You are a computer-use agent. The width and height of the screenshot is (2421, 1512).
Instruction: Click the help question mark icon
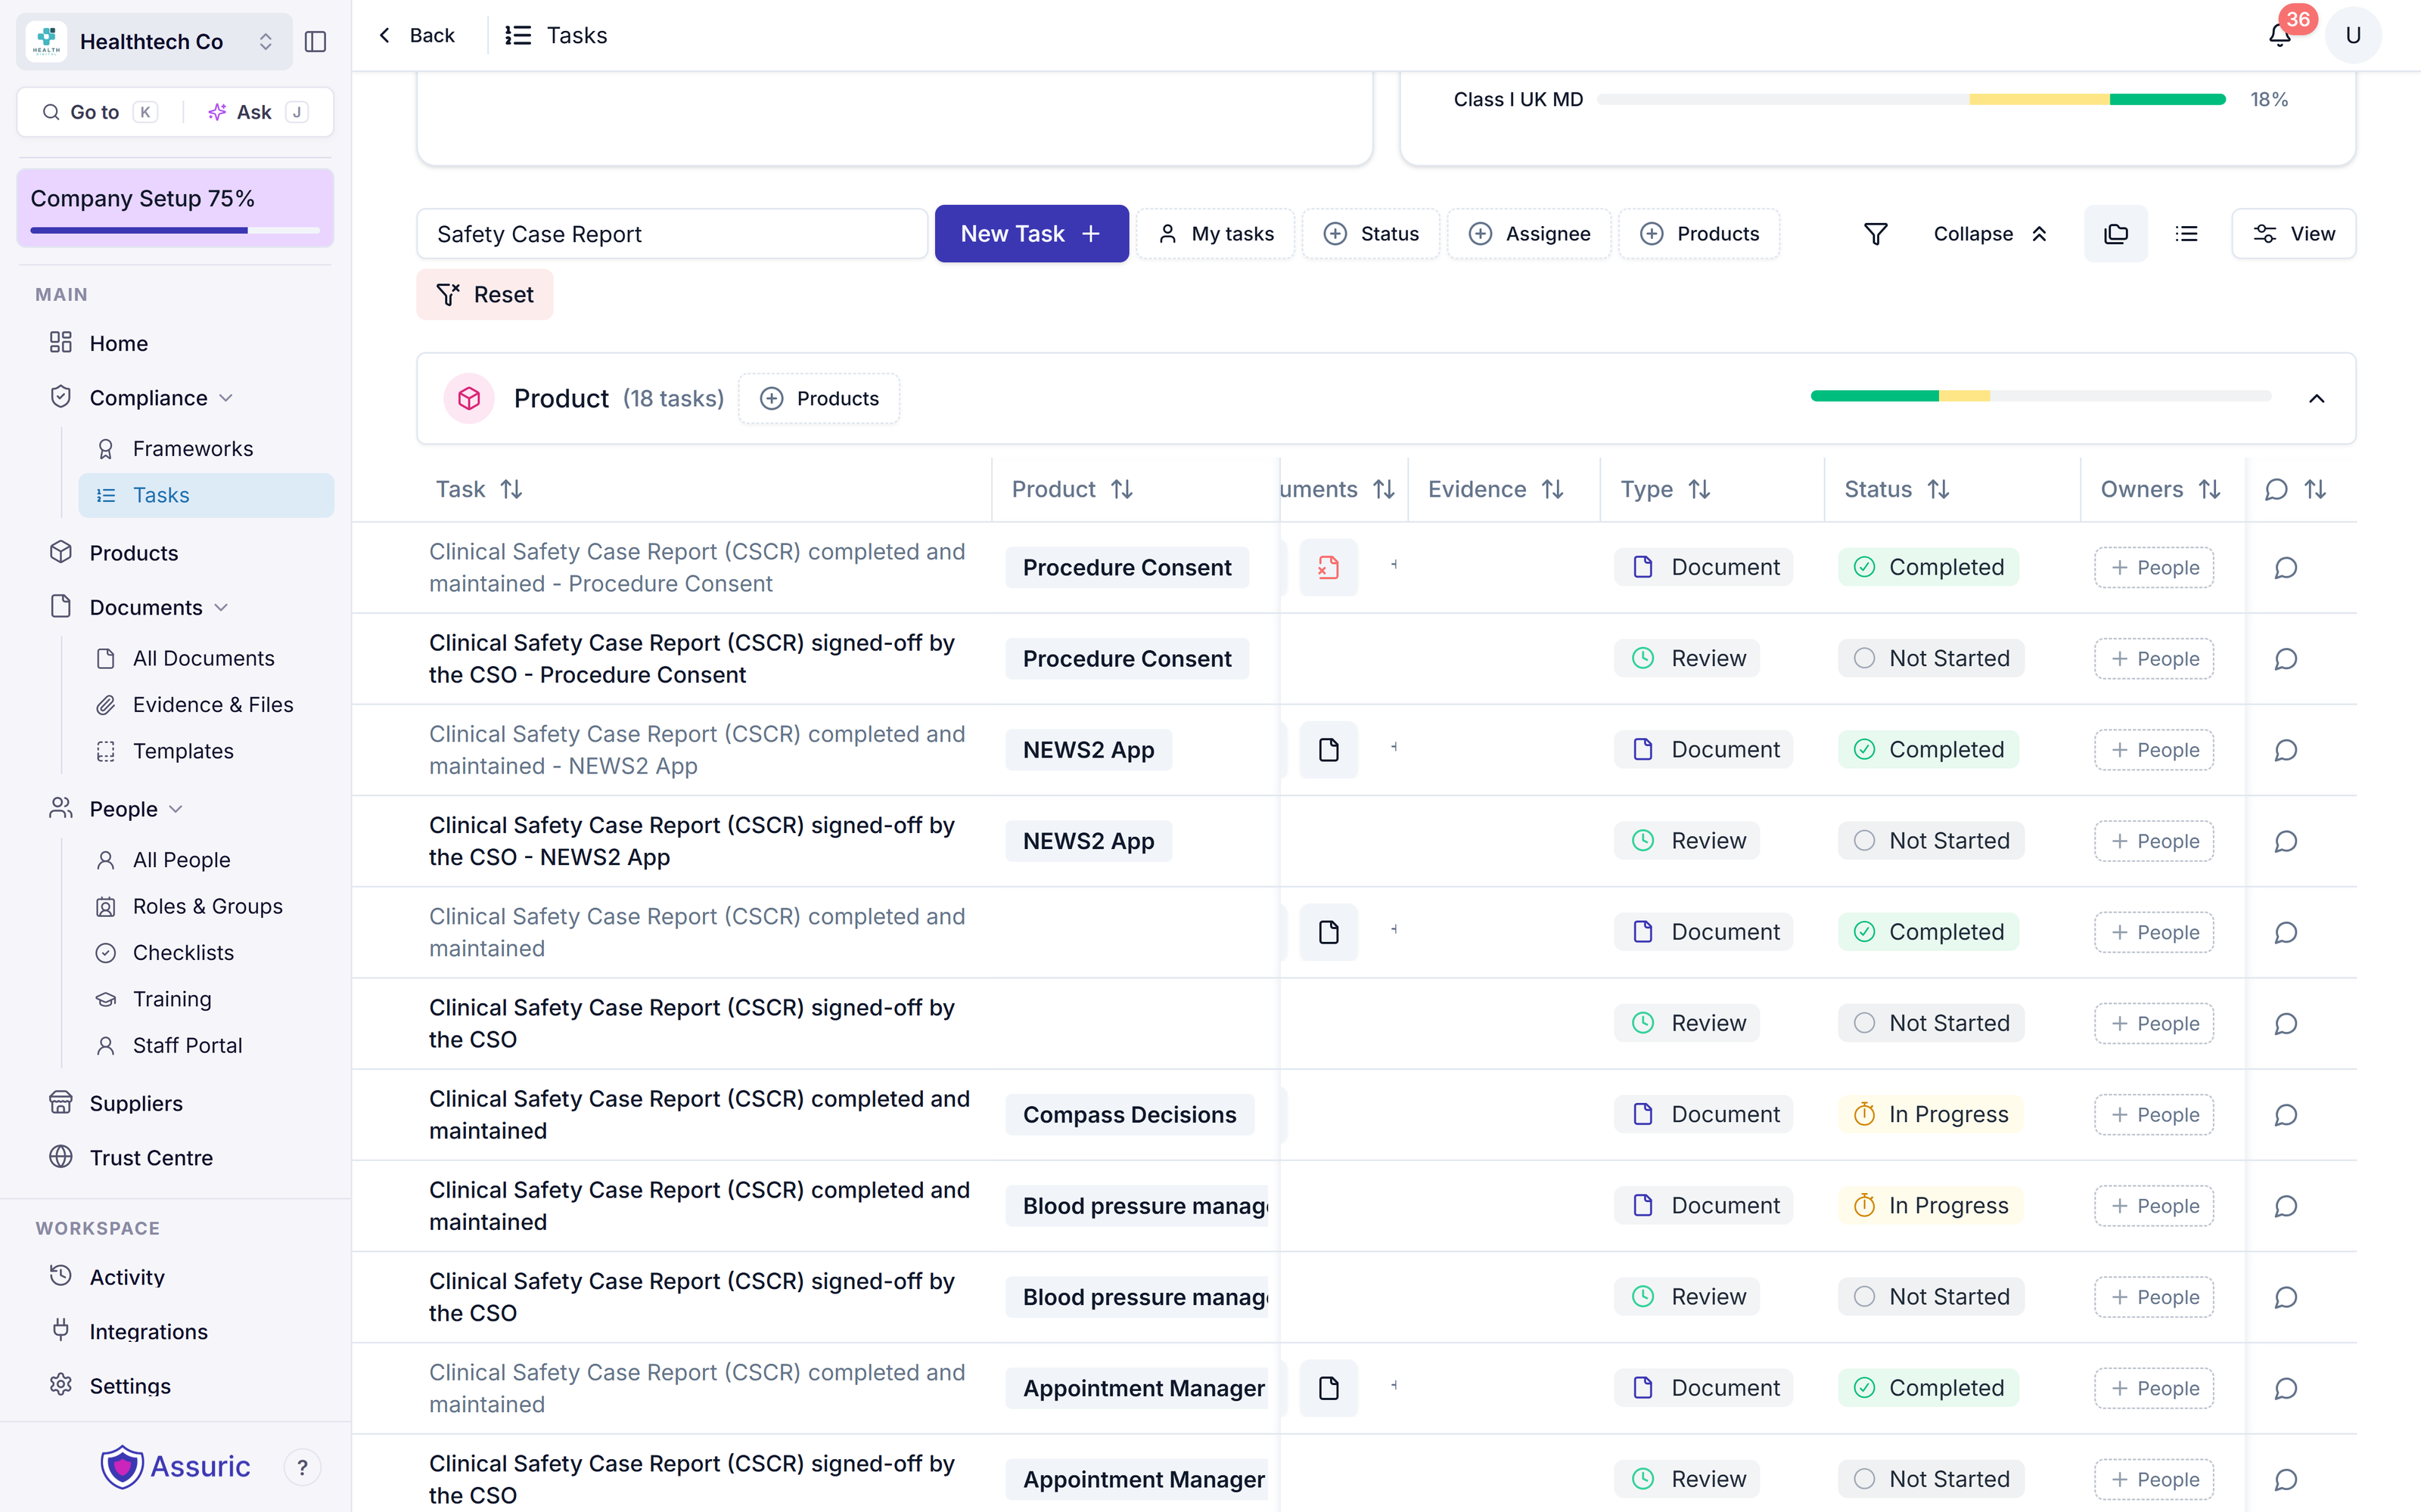[302, 1467]
